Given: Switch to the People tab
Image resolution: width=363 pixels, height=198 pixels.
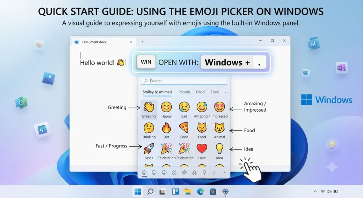Looking at the screenshot, I should tap(184, 92).
